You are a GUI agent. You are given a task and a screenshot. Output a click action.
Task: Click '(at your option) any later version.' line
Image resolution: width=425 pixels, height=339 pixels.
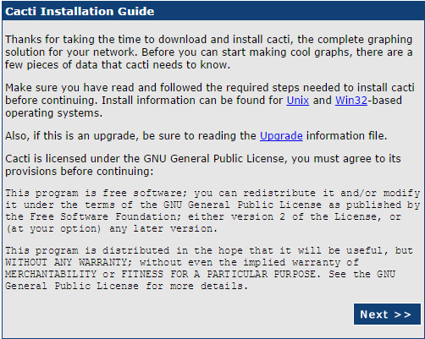click(x=112, y=228)
